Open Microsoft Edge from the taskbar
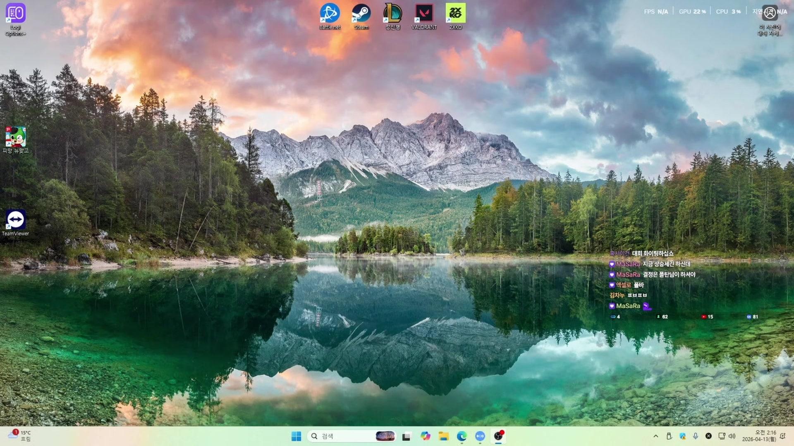This screenshot has height=446, width=794. coord(462,436)
